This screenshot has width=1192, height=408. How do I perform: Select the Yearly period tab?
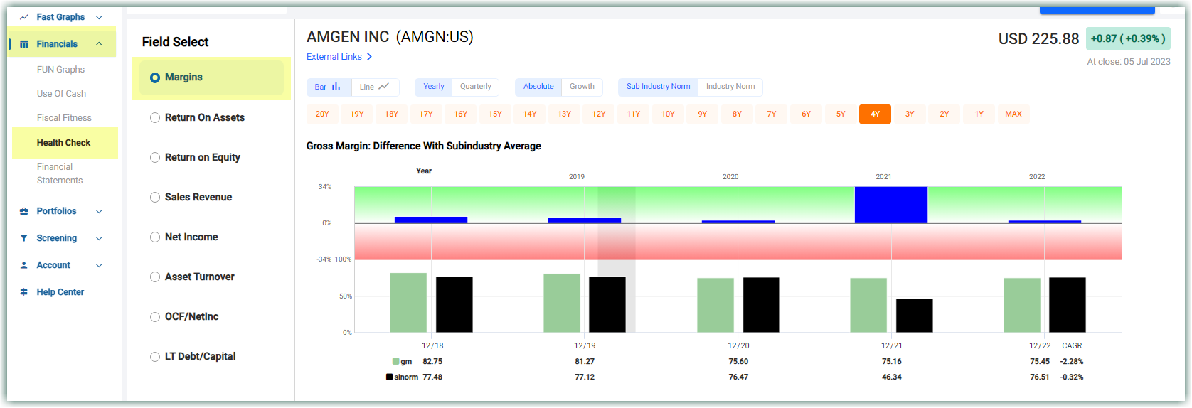(x=433, y=87)
